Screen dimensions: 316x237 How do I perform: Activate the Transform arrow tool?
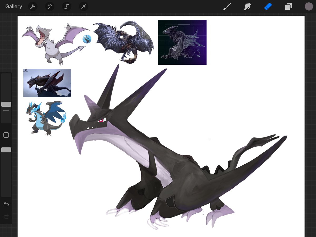point(83,7)
